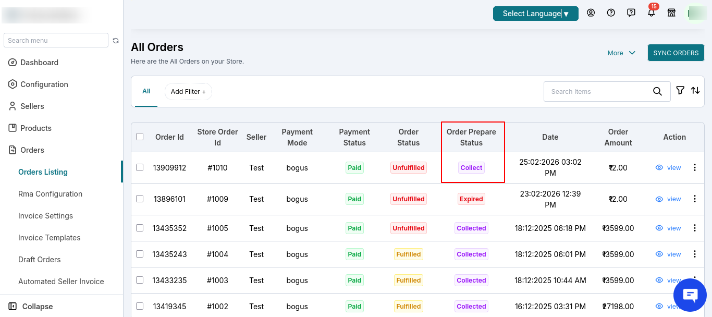Open three-dot menu for order 13896101

694,199
